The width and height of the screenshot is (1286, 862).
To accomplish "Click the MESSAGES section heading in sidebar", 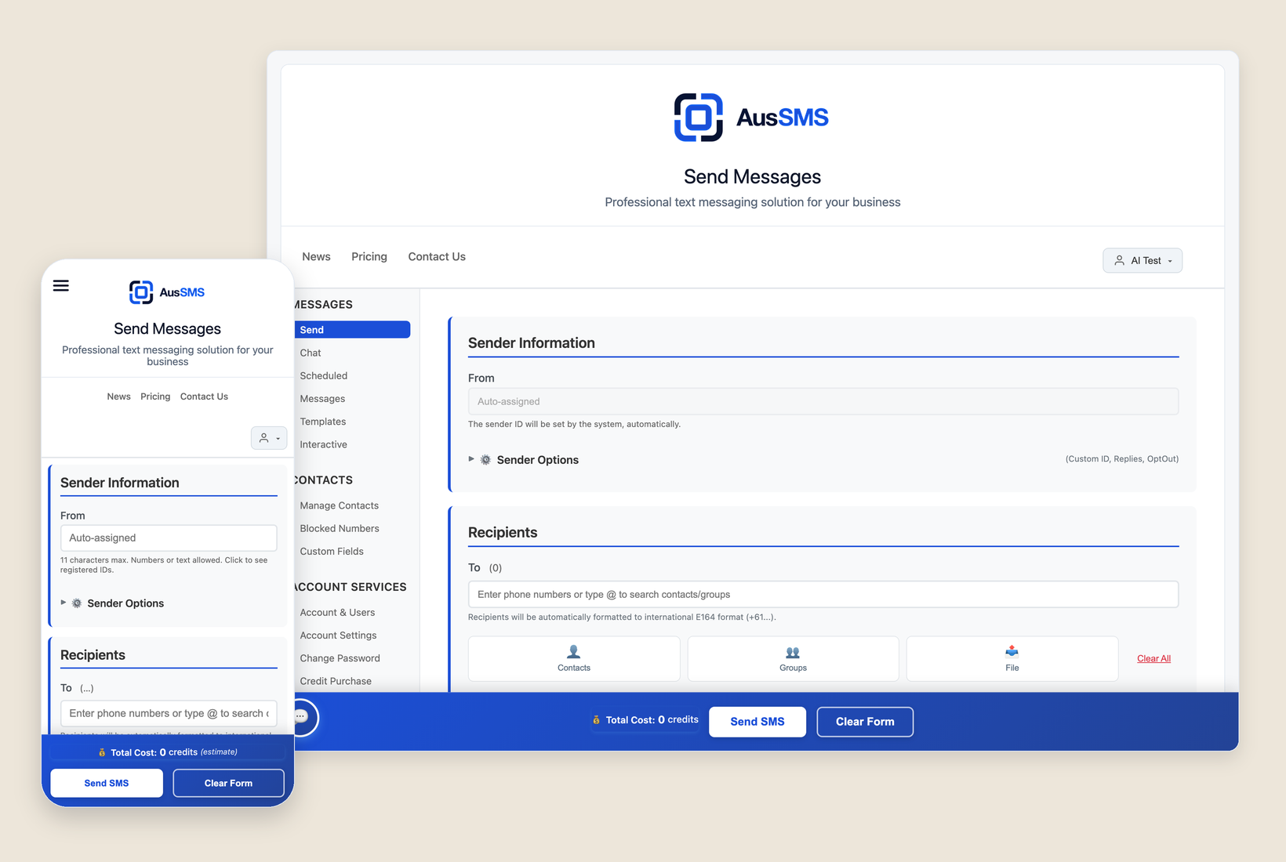I will pyautogui.click(x=323, y=304).
